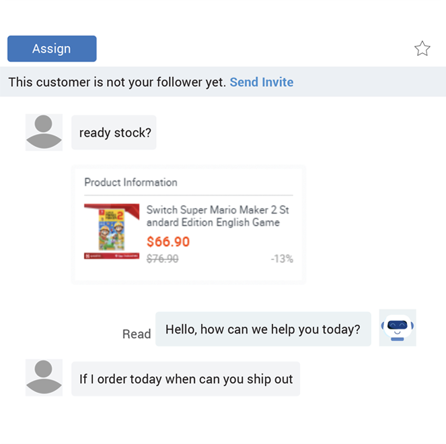The width and height of the screenshot is (446, 444).
Task: Click the Product Information heading
Action: point(131,183)
